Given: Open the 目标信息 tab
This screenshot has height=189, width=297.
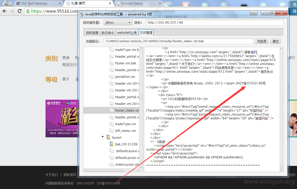Looking at the screenshot, I should coord(92,33).
